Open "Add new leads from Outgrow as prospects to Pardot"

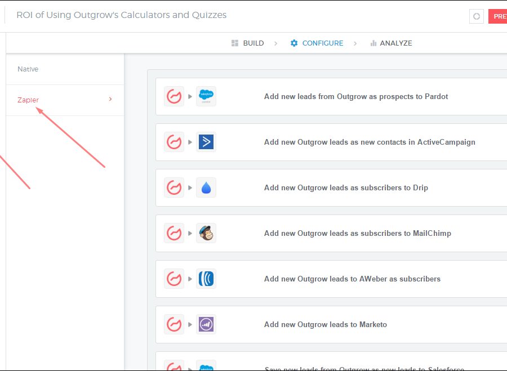[x=356, y=96]
